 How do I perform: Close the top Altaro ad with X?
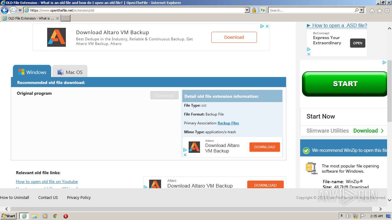coord(267,26)
